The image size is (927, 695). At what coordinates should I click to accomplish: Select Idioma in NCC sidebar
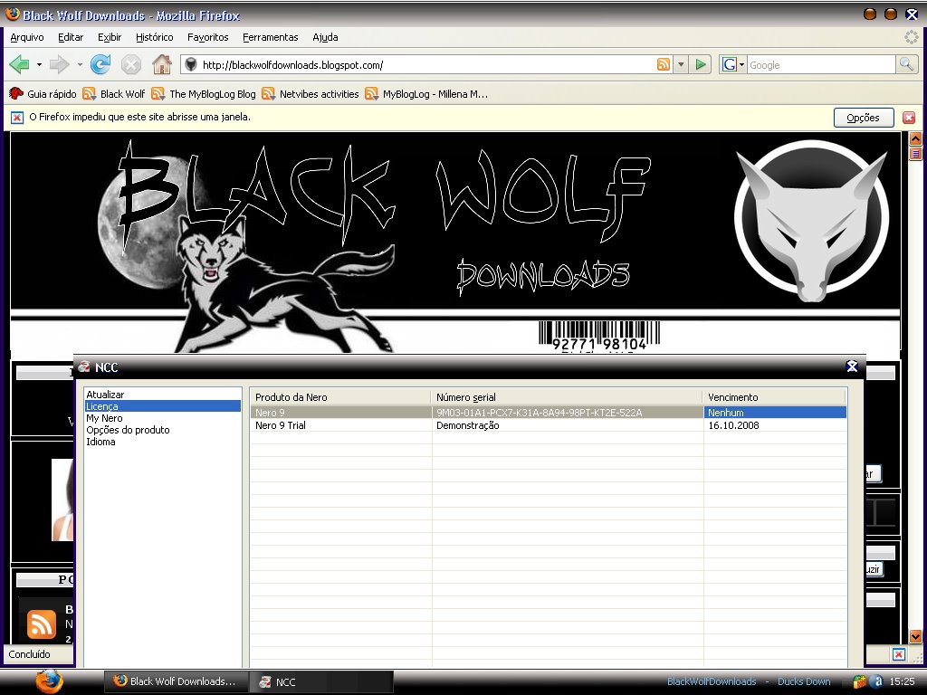100,442
